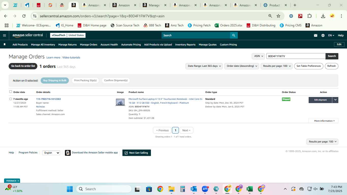Image resolution: width=347 pixels, height=195 pixels.
Task: Open the Chrome downloads icon
Action: tap(323, 16)
